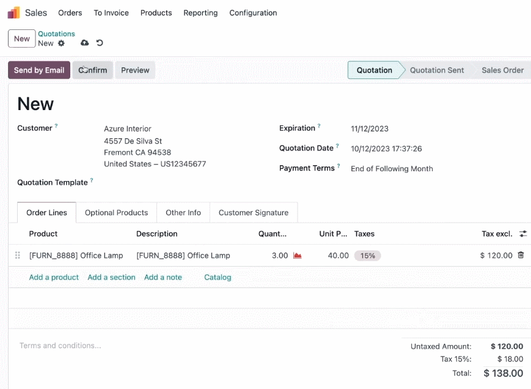Open the Configuration menu
The image size is (531, 389).
click(253, 13)
